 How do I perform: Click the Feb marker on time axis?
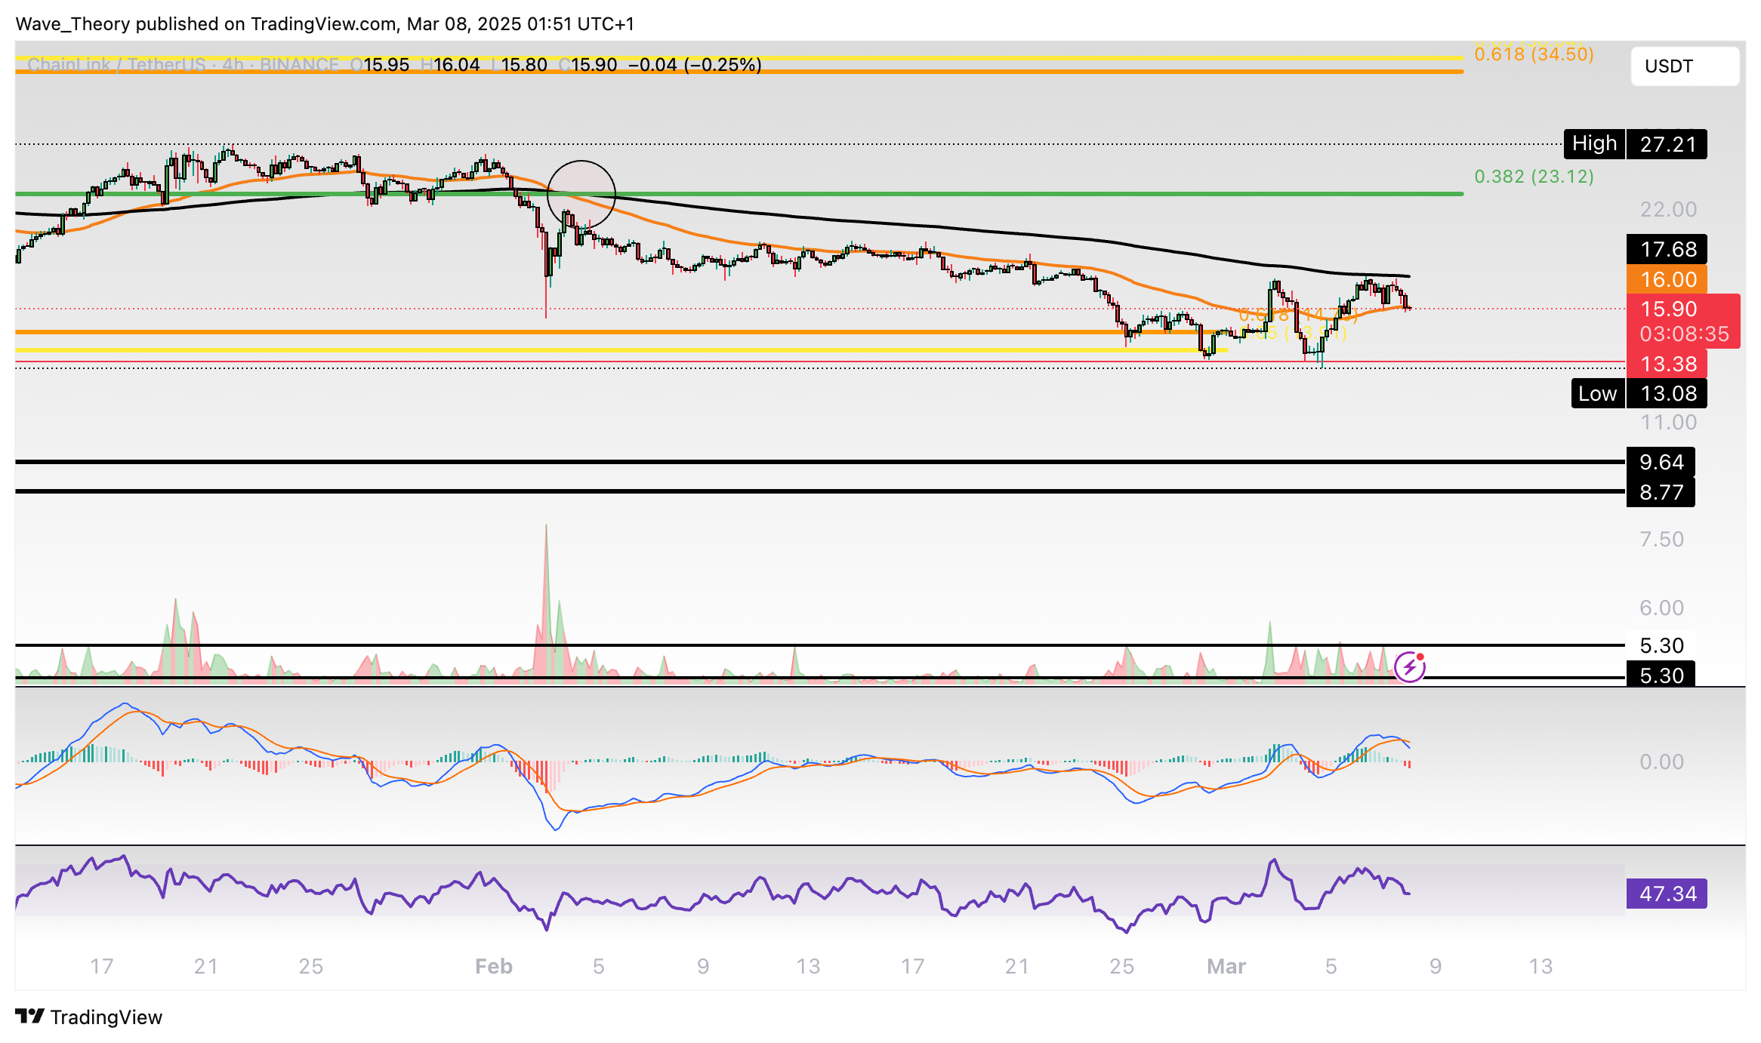pos(493,966)
